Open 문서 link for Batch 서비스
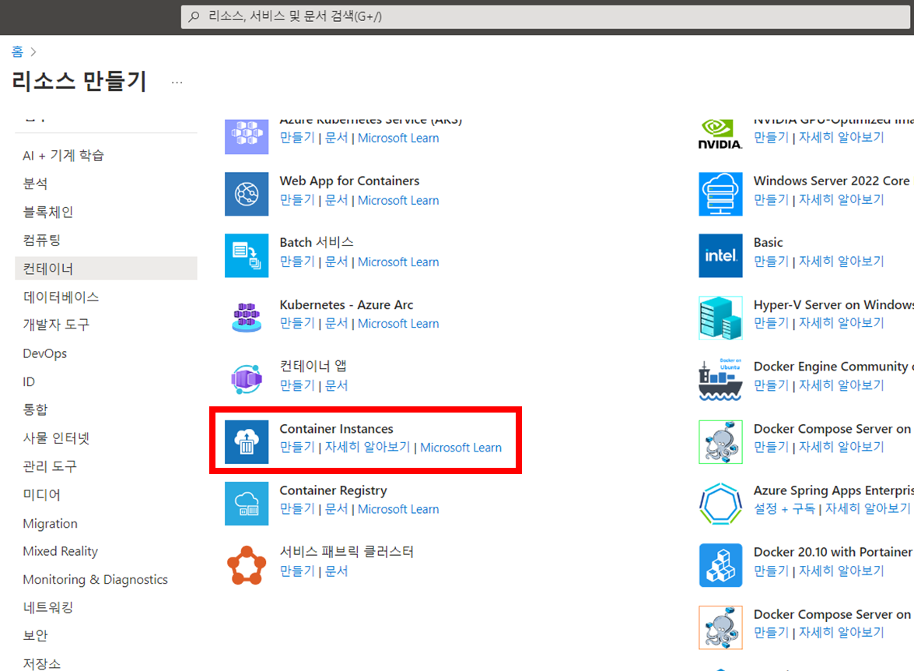 (336, 262)
